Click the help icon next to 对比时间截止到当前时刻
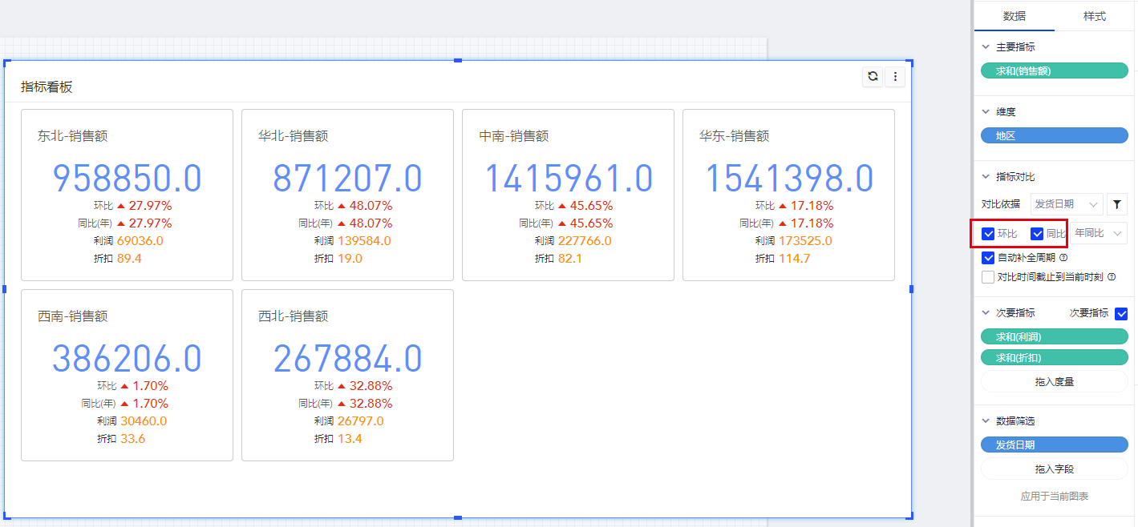 point(1112,277)
